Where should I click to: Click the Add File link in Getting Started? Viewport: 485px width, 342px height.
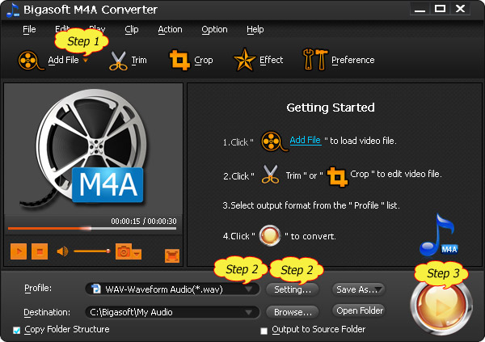[306, 140]
